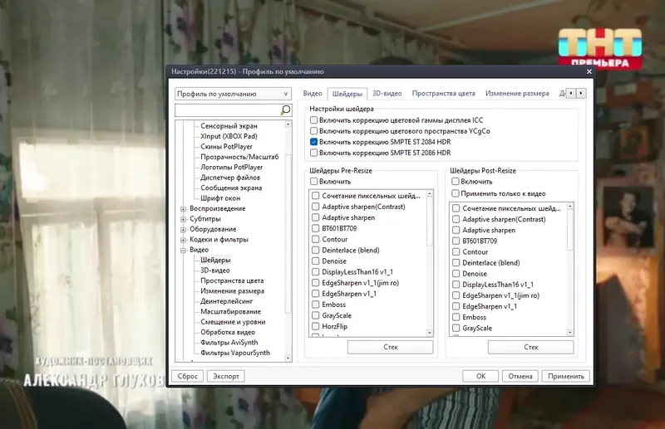Select Фильтры VapourSynth tree item
665x429 pixels.
(x=235, y=353)
